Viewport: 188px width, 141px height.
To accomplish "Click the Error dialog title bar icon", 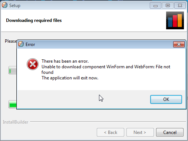I will [x=21, y=44].
